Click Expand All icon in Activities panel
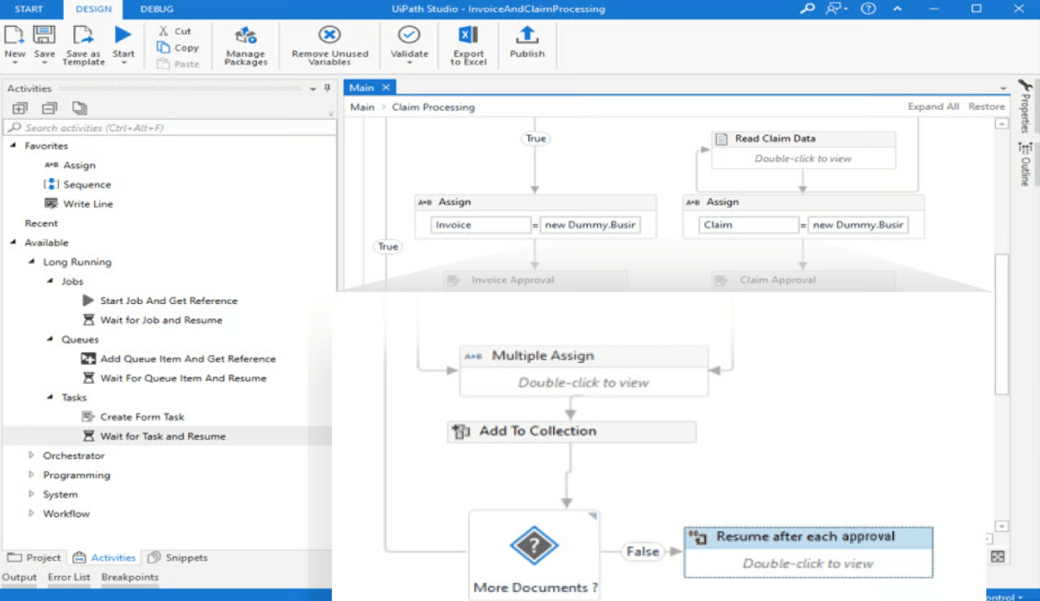Screen dimensions: 1040x601 [x=20, y=108]
